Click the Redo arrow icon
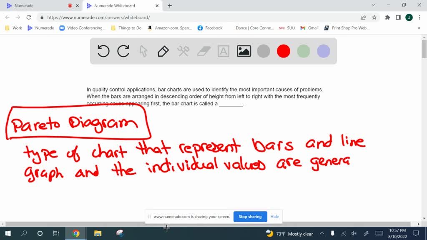 [123, 51]
